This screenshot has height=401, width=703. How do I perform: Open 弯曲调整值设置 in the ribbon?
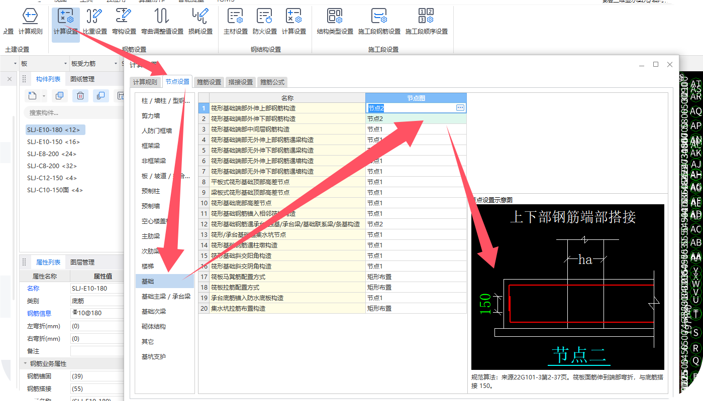coord(162,21)
